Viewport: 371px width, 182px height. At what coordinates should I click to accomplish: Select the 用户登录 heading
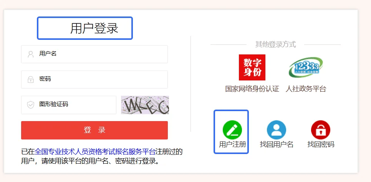coord(94,28)
